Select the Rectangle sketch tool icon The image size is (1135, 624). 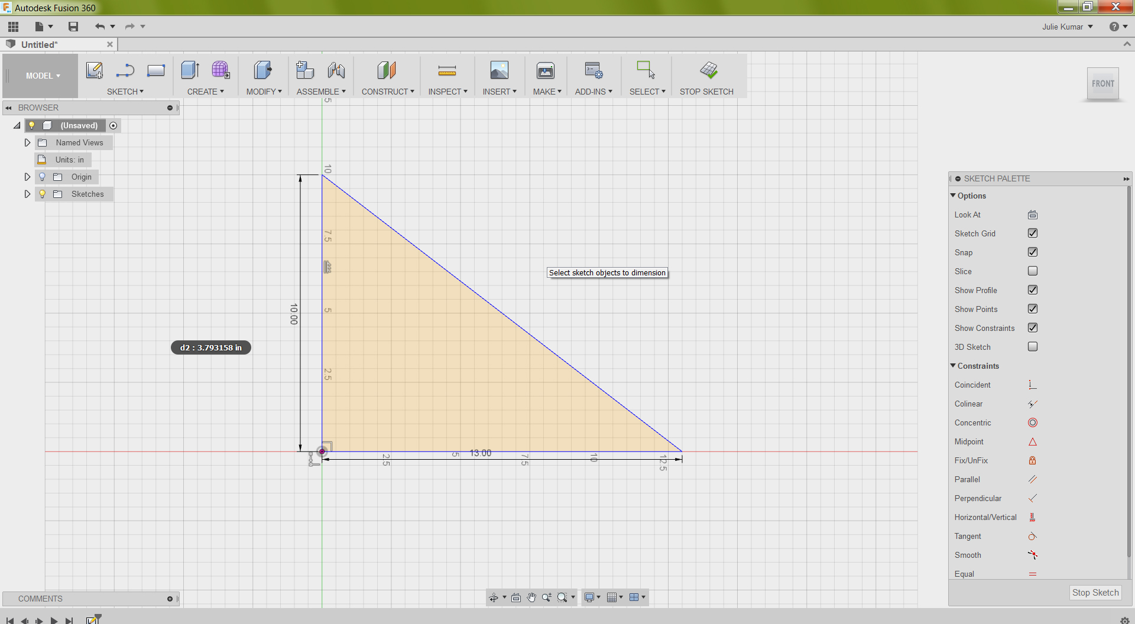156,70
